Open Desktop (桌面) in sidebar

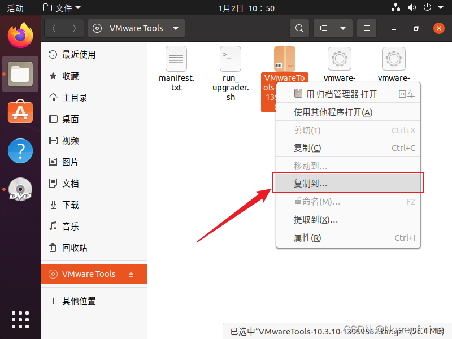click(94, 119)
